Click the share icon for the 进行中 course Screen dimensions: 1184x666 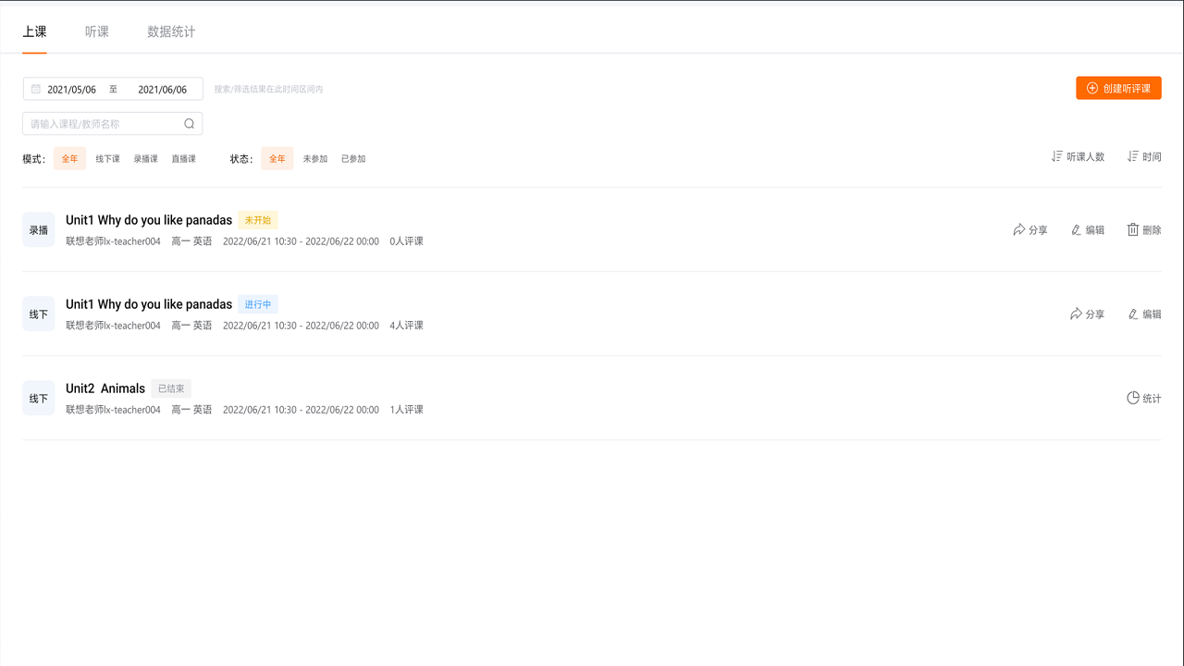[1076, 314]
